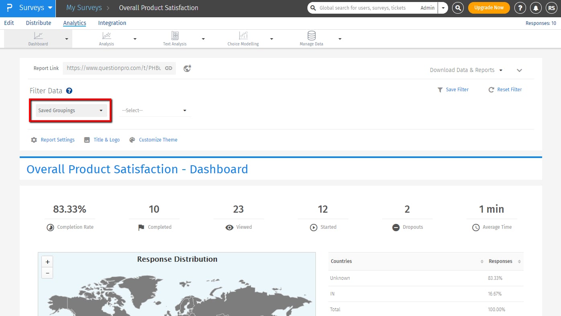Image resolution: width=561 pixels, height=316 pixels.
Task: Collapse the report panel chevron
Action: click(x=519, y=70)
